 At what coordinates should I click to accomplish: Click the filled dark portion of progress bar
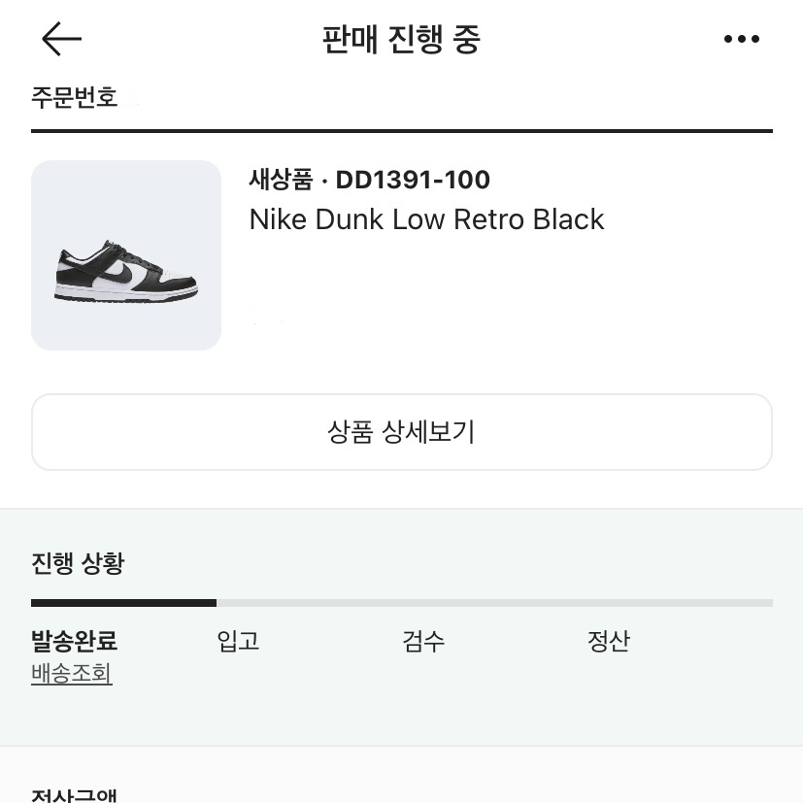[123, 603]
